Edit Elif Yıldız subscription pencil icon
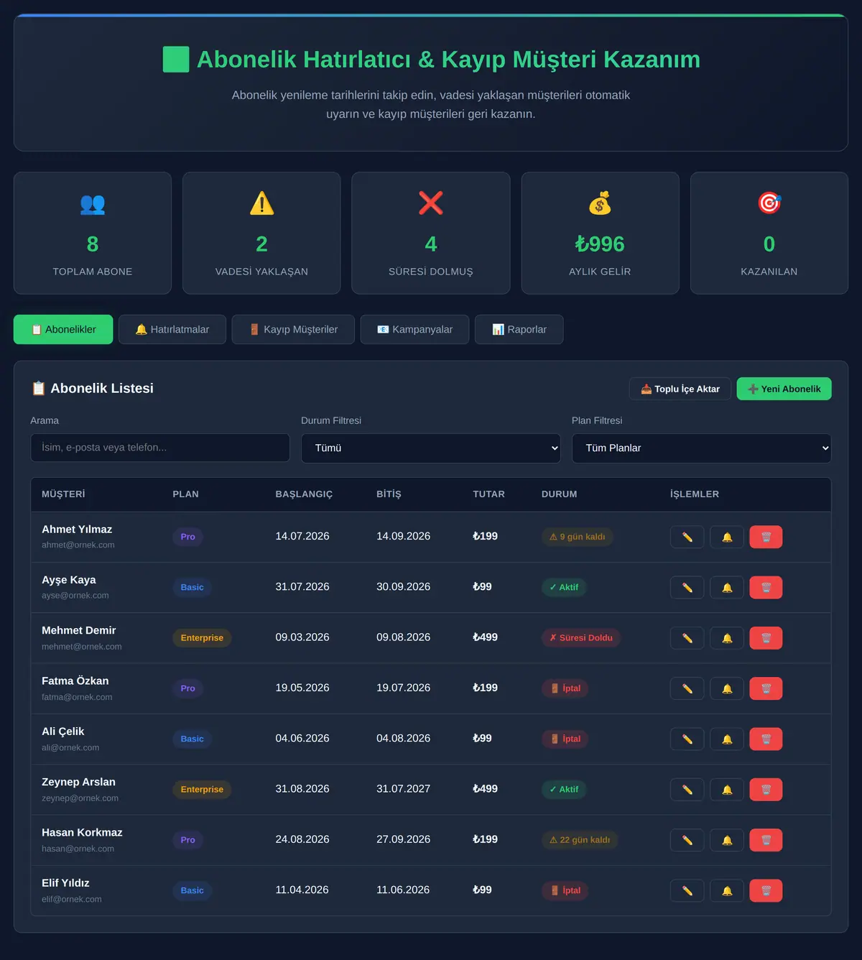 click(x=687, y=890)
